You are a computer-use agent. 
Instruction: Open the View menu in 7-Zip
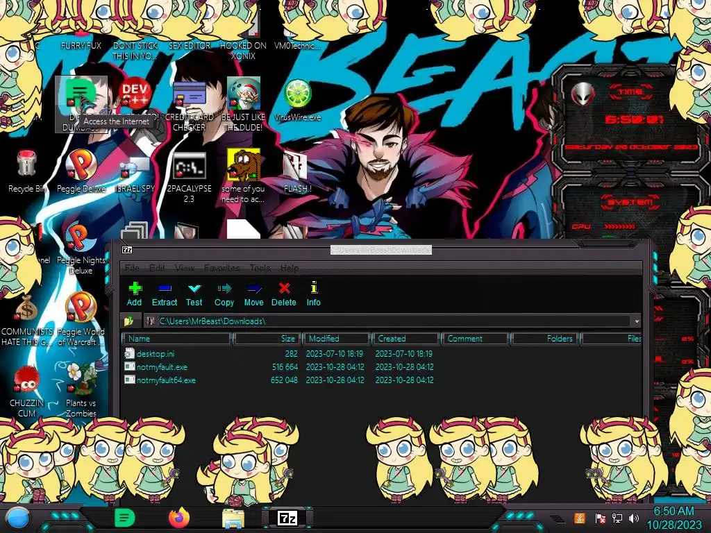point(185,268)
